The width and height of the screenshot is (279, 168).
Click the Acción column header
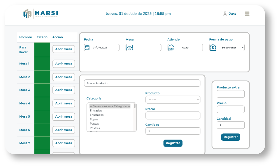point(58,37)
